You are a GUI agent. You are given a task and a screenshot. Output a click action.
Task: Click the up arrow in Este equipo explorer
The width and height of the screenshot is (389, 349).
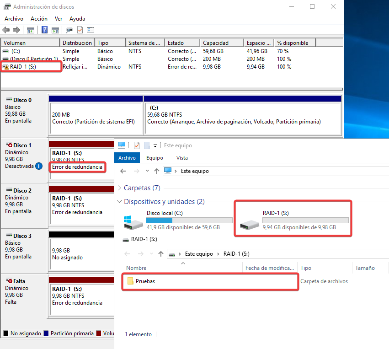pos(157,171)
